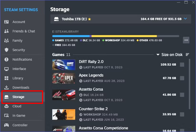This screenshot has width=196, height=132.
Task: Click the E:\STEAMLIBRARY path label
Action: click(65, 32)
